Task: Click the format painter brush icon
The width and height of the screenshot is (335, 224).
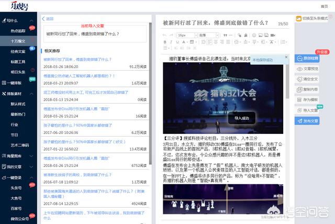Action: coord(246,35)
